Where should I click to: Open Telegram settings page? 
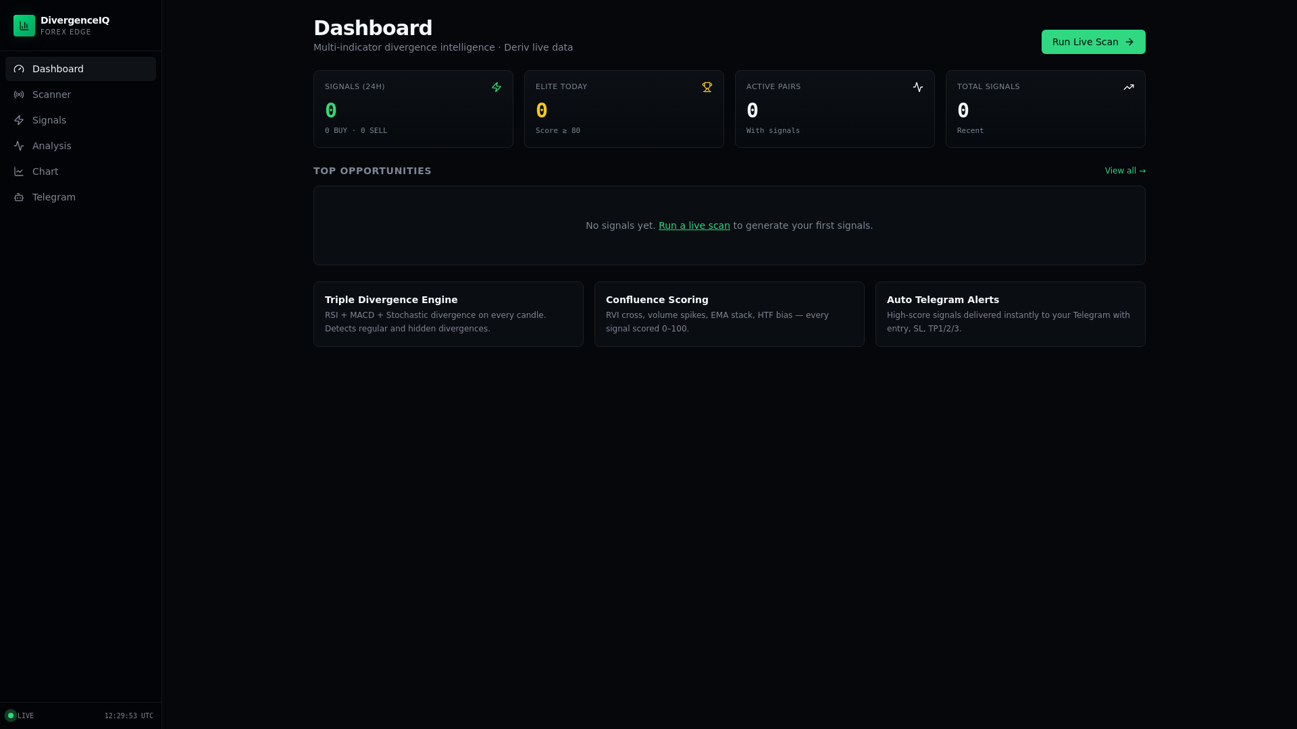(x=80, y=197)
